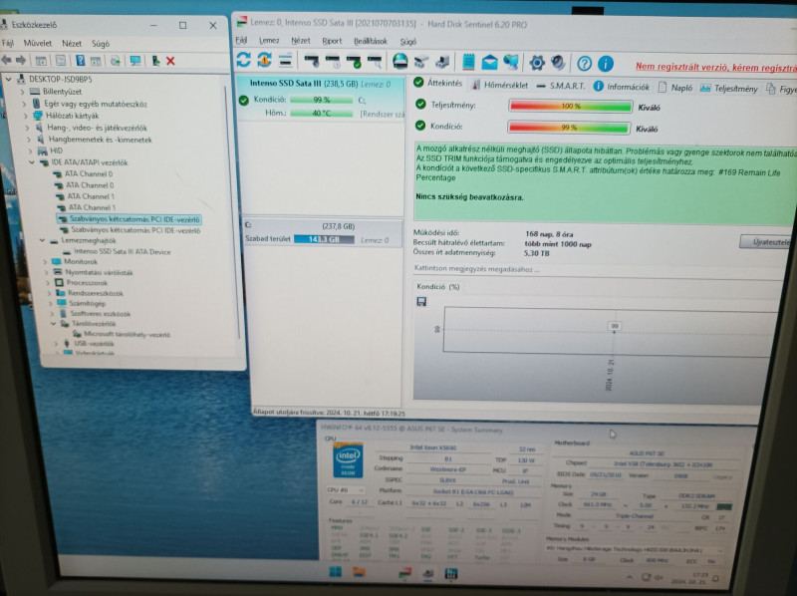
Task: Click the disk icon with clock
Action: pos(333,62)
